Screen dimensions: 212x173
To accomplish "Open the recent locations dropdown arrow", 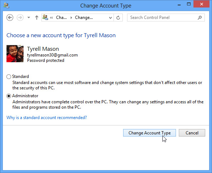I will click(x=29, y=18).
